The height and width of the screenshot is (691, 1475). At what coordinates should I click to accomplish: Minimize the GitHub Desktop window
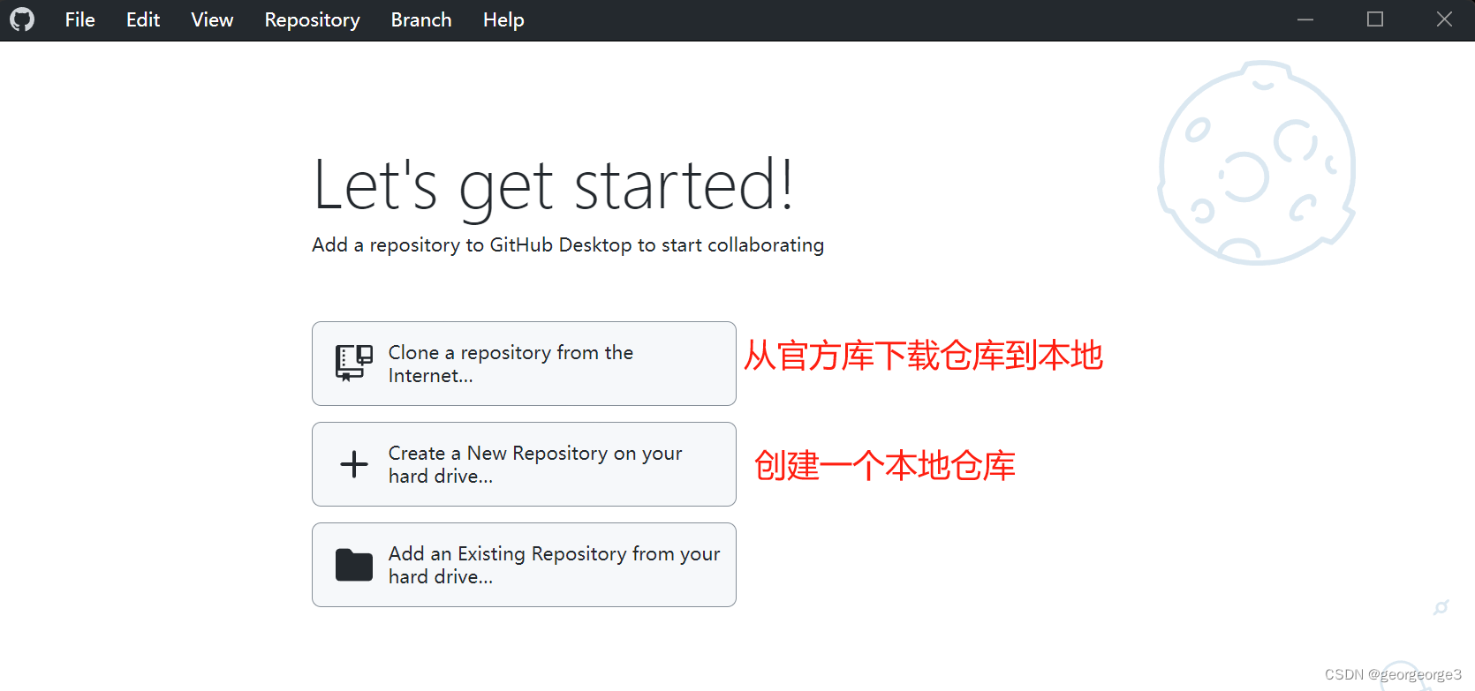[1305, 19]
